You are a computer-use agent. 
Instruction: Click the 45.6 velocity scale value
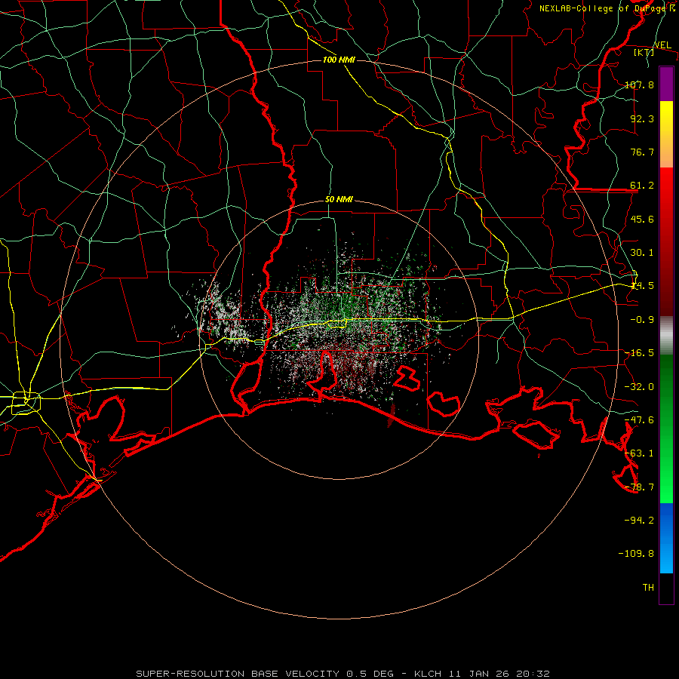pyautogui.click(x=642, y=219)
